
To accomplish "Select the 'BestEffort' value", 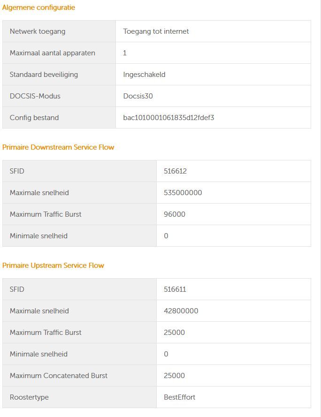I will pyautogui.click(x=179, y=397).
